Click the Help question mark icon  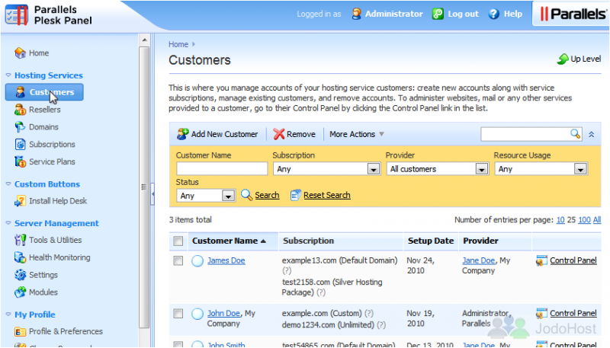click(493, 14)
